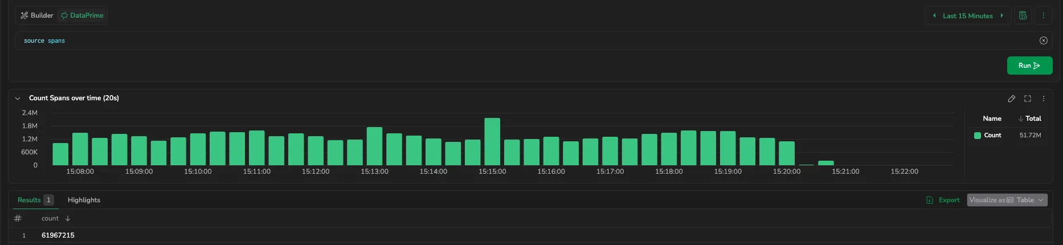Collapse the Count Spans over time chart
Viewport: 1063px width, 245px height.
(x=18, y=98)
